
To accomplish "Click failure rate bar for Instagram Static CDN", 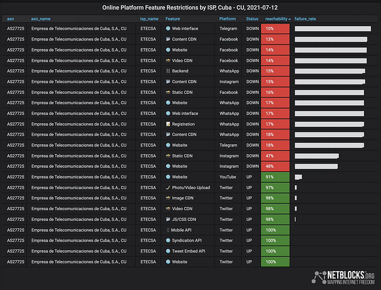I will click(317, 156).
